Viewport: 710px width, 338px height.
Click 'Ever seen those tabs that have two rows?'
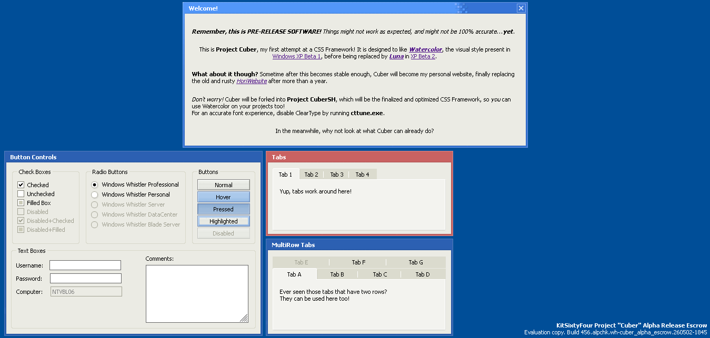pos(333,292)
